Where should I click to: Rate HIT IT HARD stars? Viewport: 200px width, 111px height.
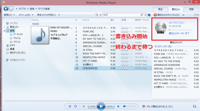tap(127, 61)
